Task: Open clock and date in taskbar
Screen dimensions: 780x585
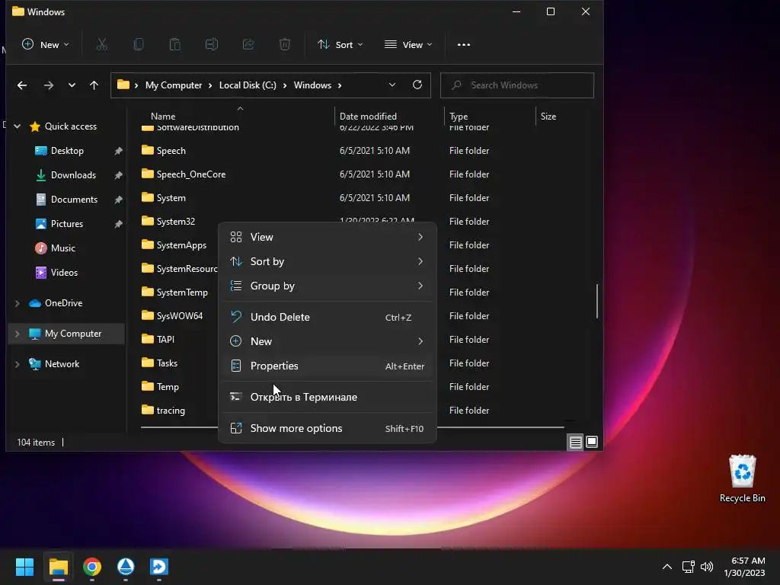Action: [x=744, y=567]
